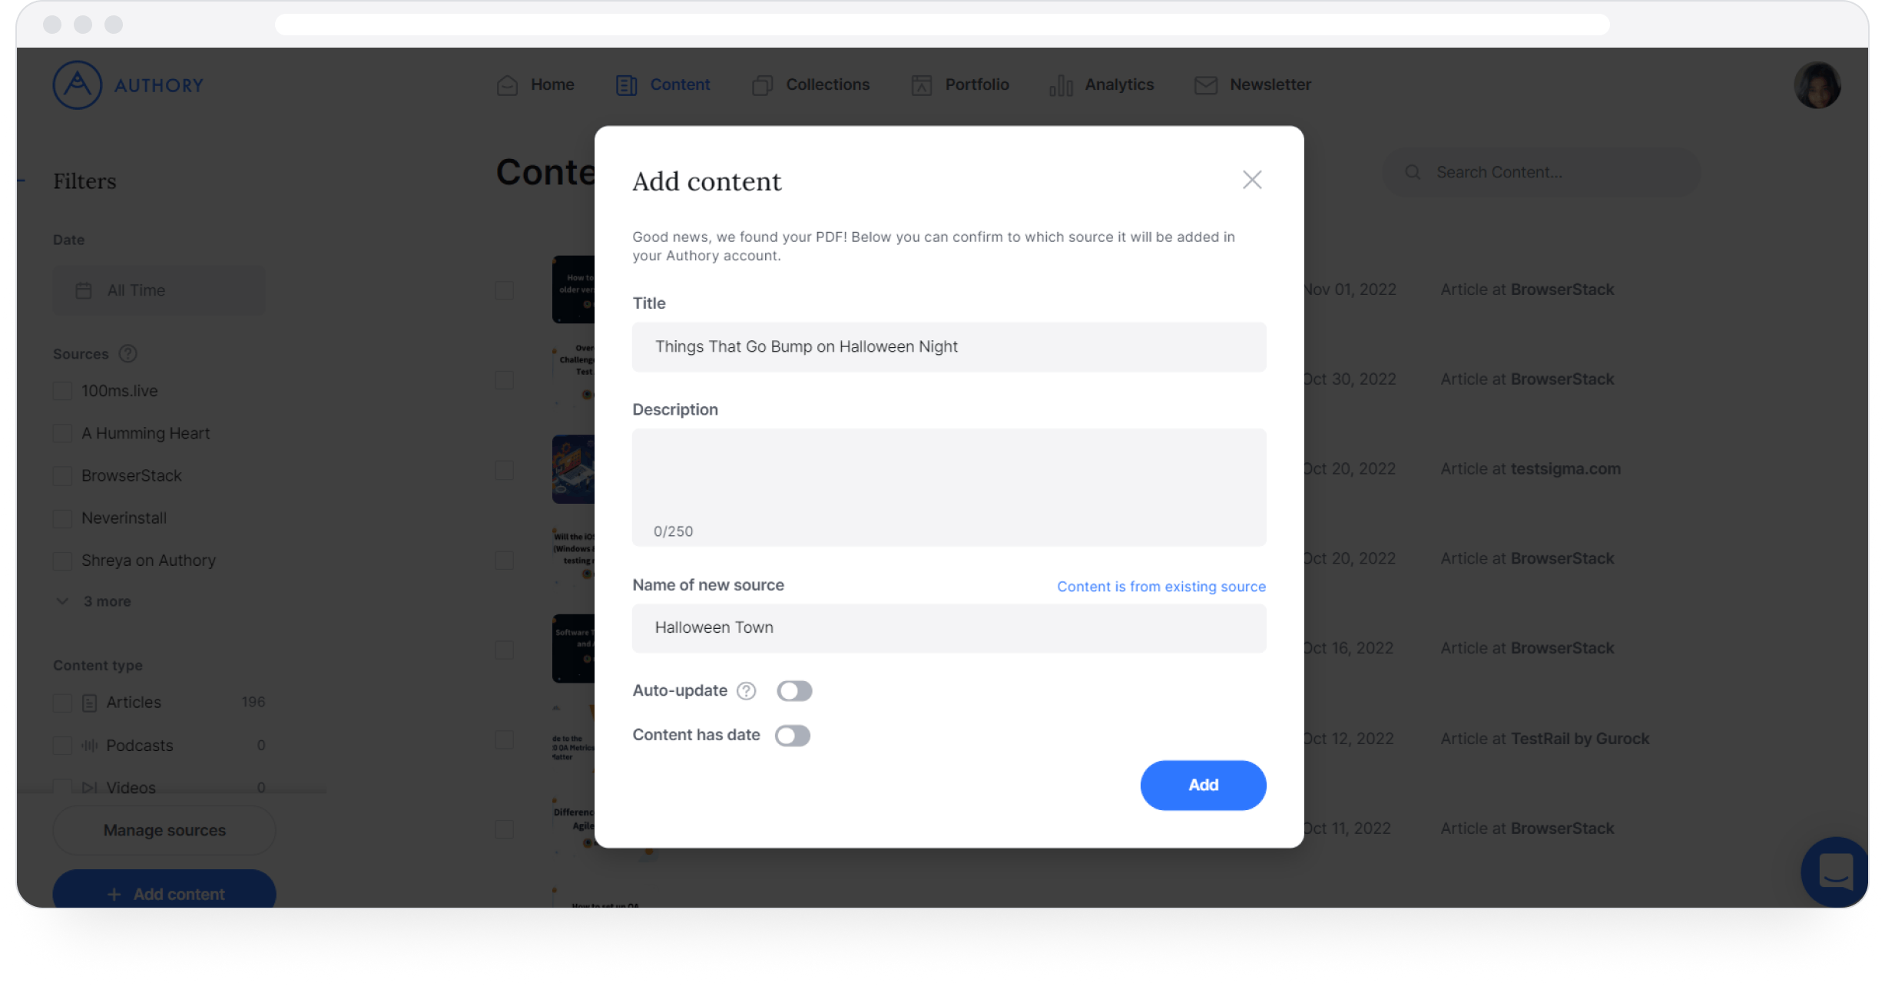The height and width of the screenshot is (986, 1885).
Task: Enable Auto-update for this content
Action: [793, 690]
